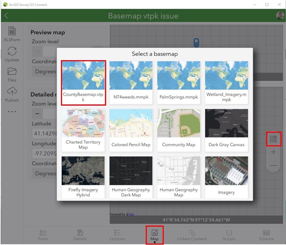Select the CountyBasemap.vtpk basemap
Viewport: 286px width, 245px height.
(x=83, y=83)
